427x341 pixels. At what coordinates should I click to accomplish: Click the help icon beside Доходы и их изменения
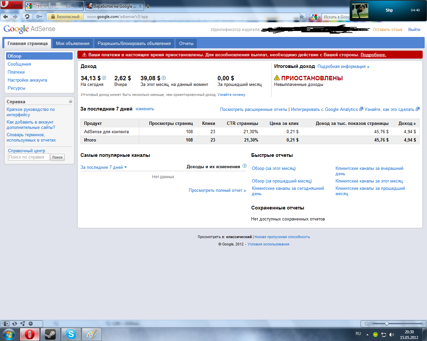click(245, 166)
